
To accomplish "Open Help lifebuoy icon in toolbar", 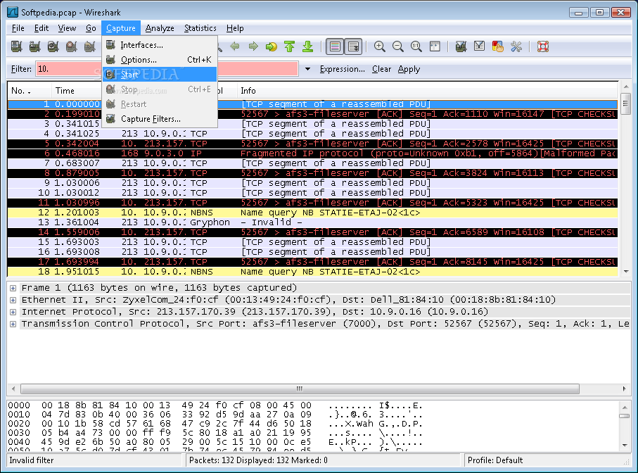I will (x=542, y=46).
